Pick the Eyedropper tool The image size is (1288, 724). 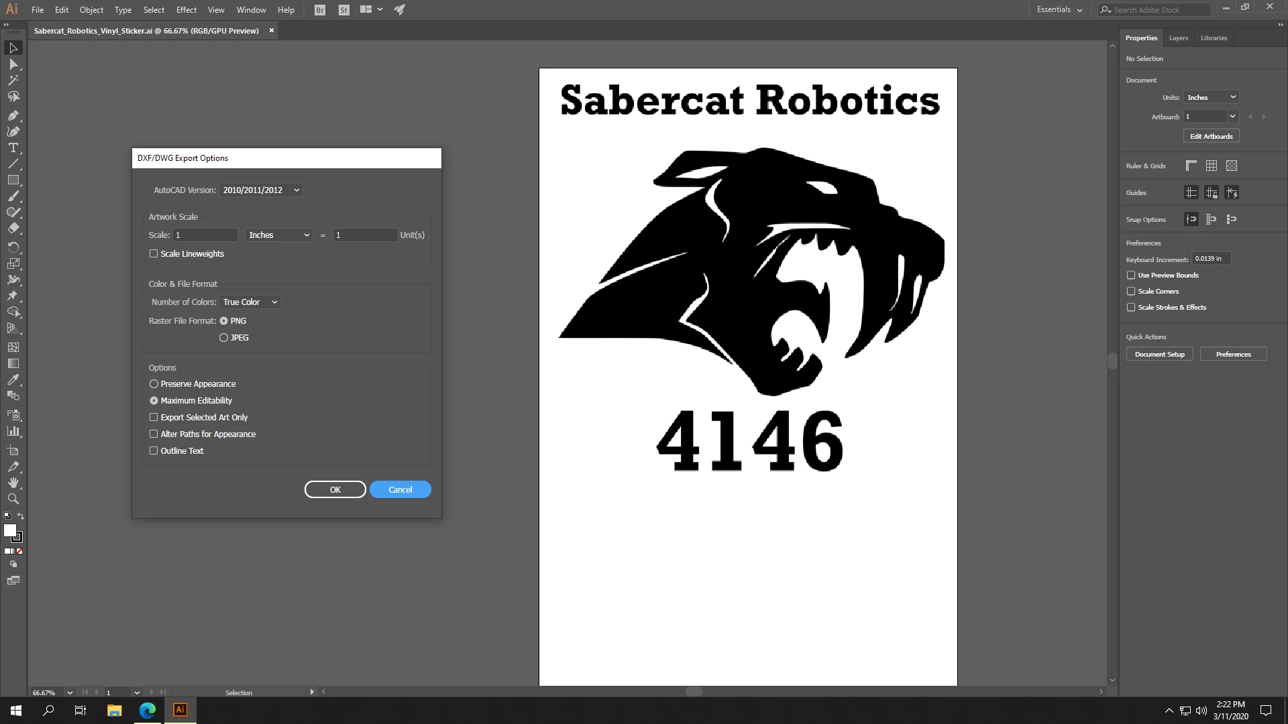pyautogui.click(x=13, y=379)
